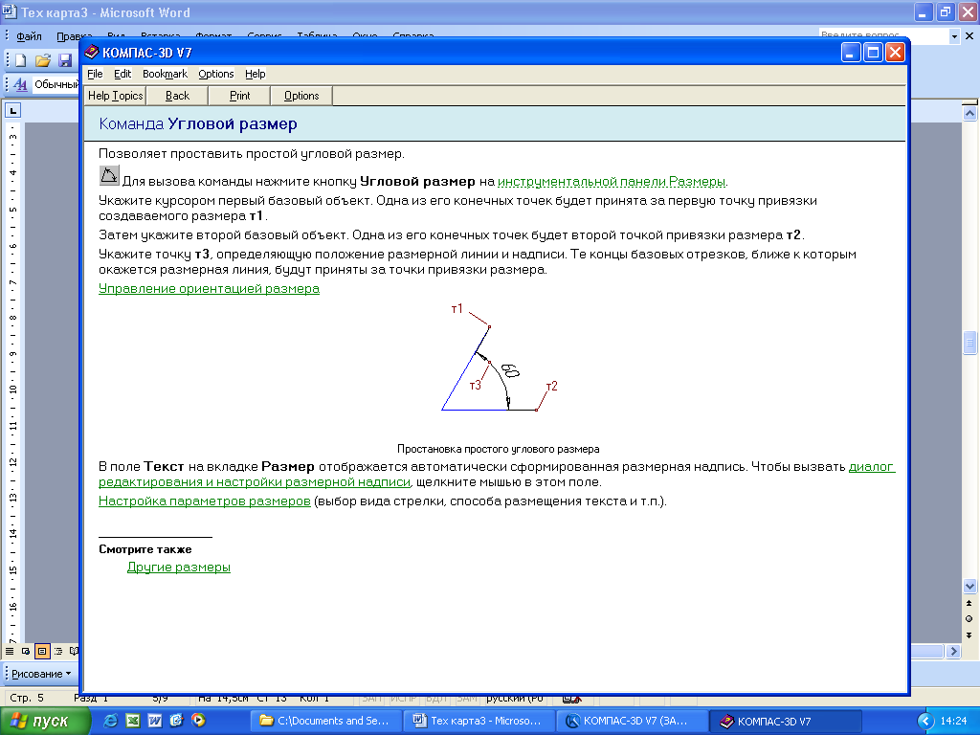The height and width of the screenshot is (735, 980).
Task: Follow link инструментальной панели Размеры
Action: click(612, 181)
